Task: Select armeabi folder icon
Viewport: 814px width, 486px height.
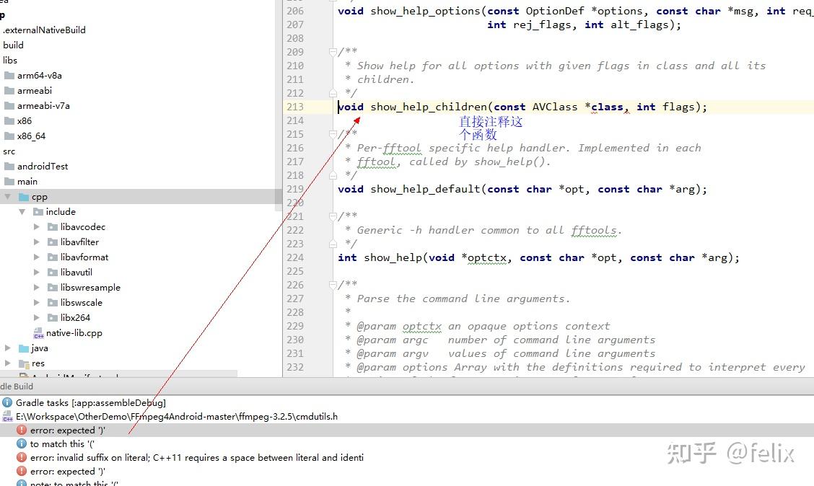Action: [9, 91]
